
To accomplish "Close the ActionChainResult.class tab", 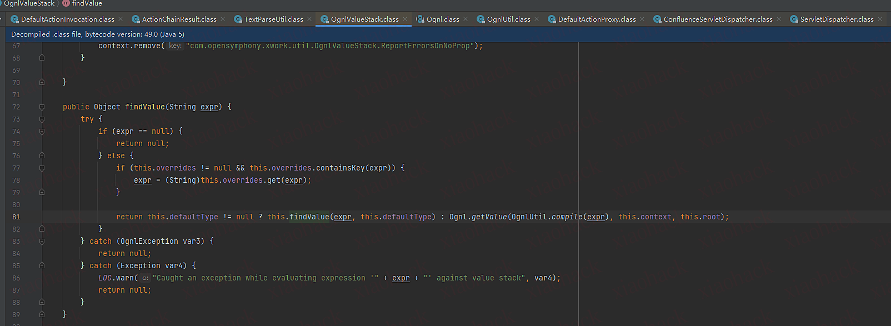I will point(223,19).
